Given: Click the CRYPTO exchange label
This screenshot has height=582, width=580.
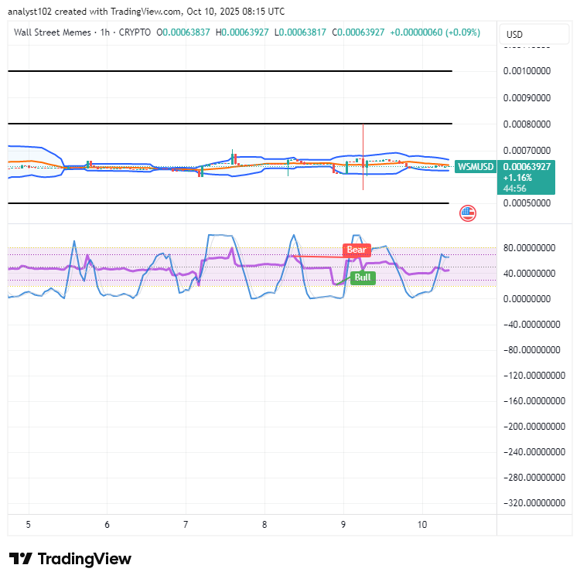Looking at the screenshot, I should pyautogui.click(x=135, y=32).
